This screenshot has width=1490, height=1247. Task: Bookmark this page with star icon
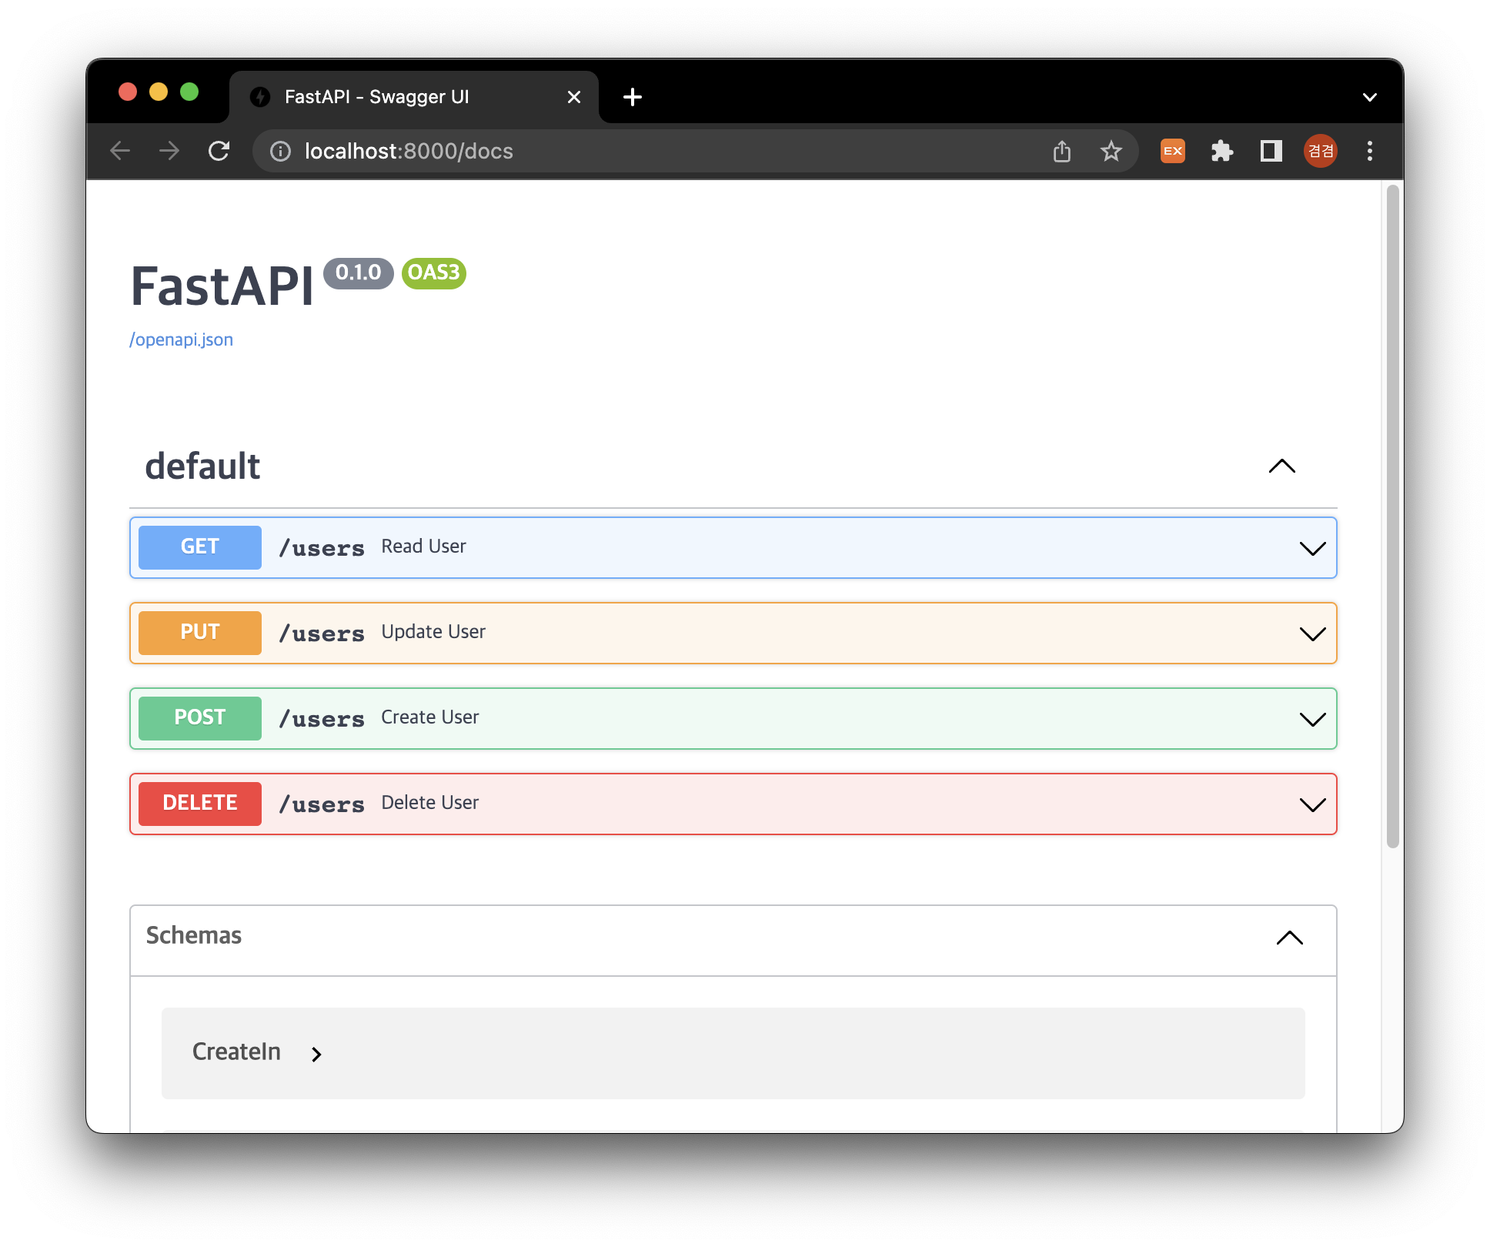point(1111,151)
